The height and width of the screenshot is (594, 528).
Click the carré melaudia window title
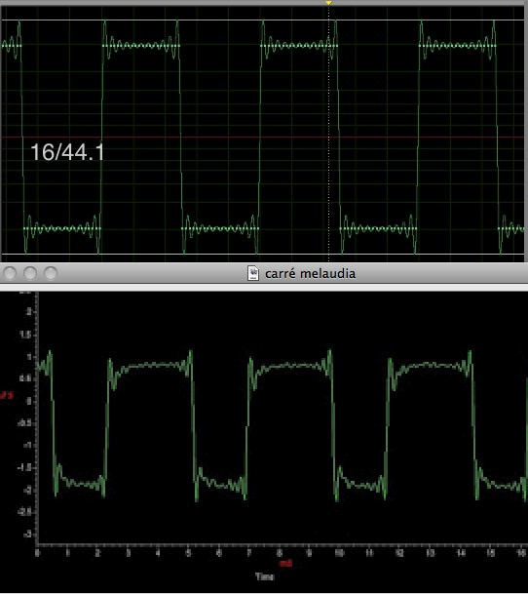point(310,273)
